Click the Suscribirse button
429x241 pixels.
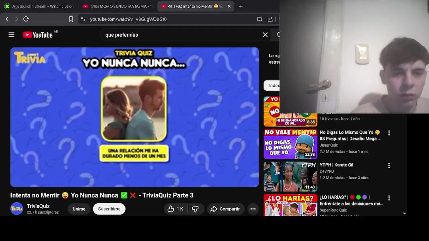109,209
